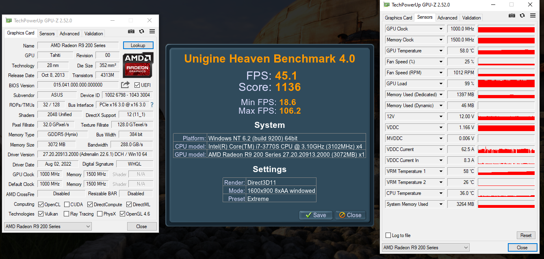Toggle the CUDA checkbox
This screenshot has width=544, height=259.
tap(67, 204)
